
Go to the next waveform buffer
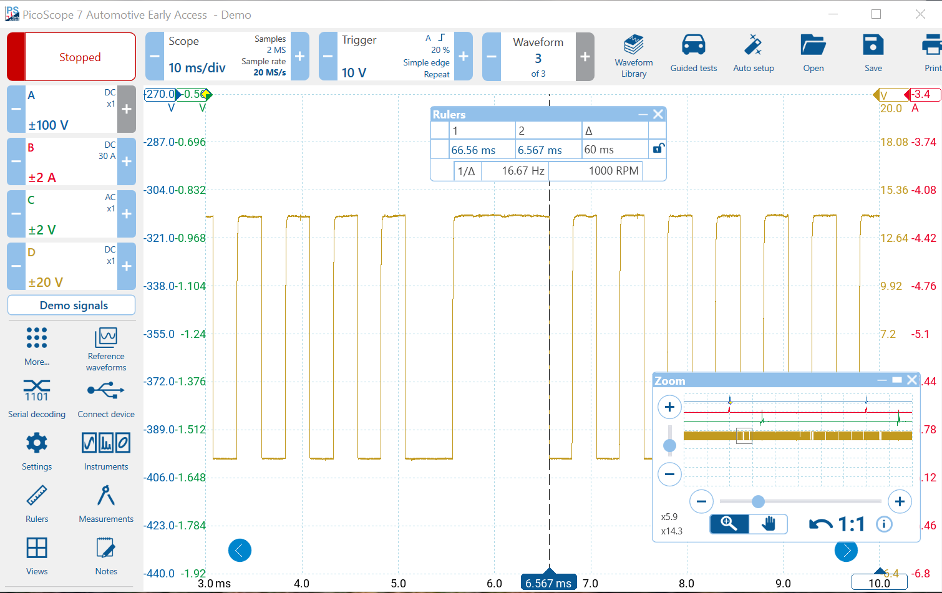coord(585,57)
